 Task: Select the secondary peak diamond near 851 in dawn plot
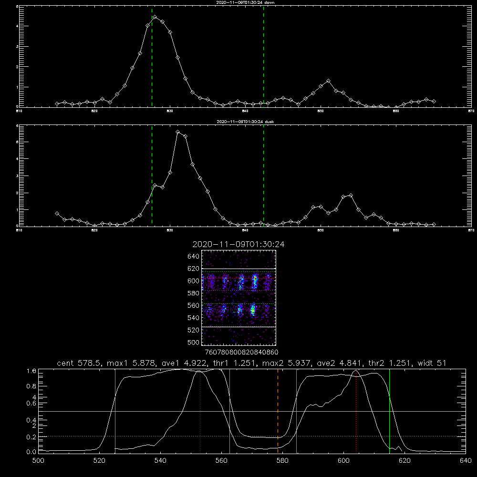coord(328,81)
